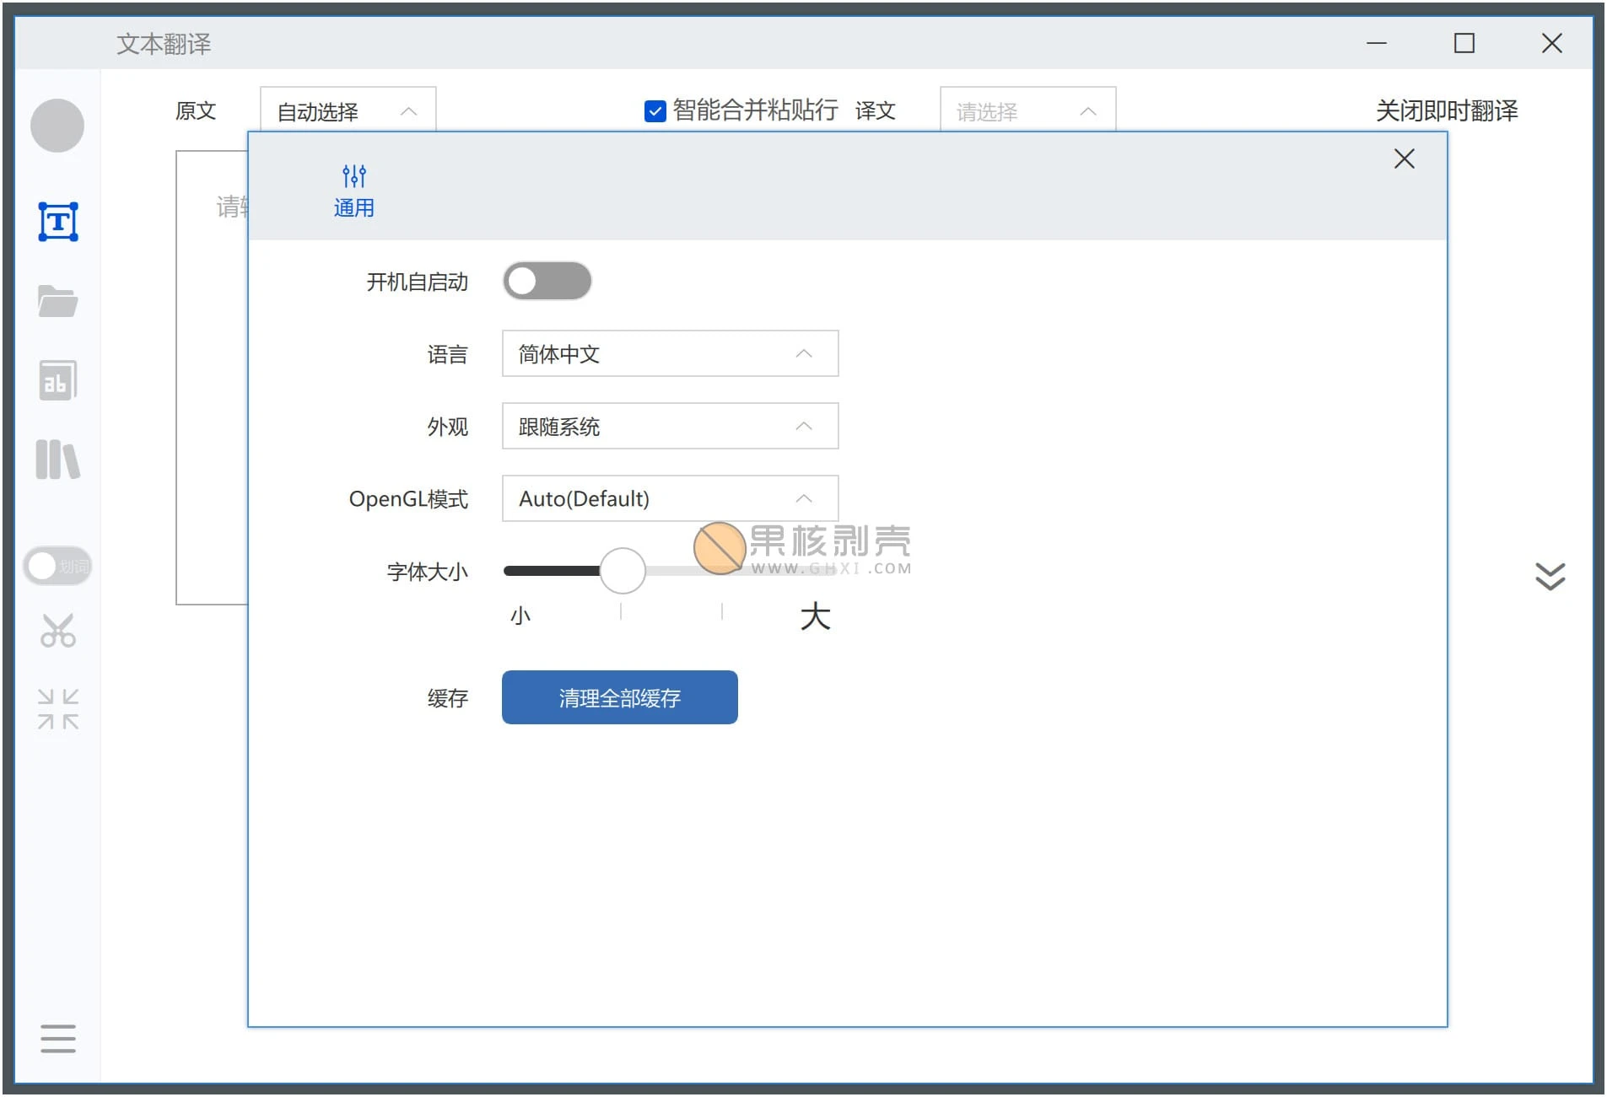The width and height of the screenshot is (1607, 1097).
Task: Select the text translation tool
Action: coord(57,221)
